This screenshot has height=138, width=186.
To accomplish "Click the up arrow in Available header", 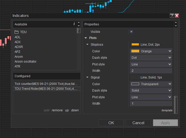I will point(79,23).
